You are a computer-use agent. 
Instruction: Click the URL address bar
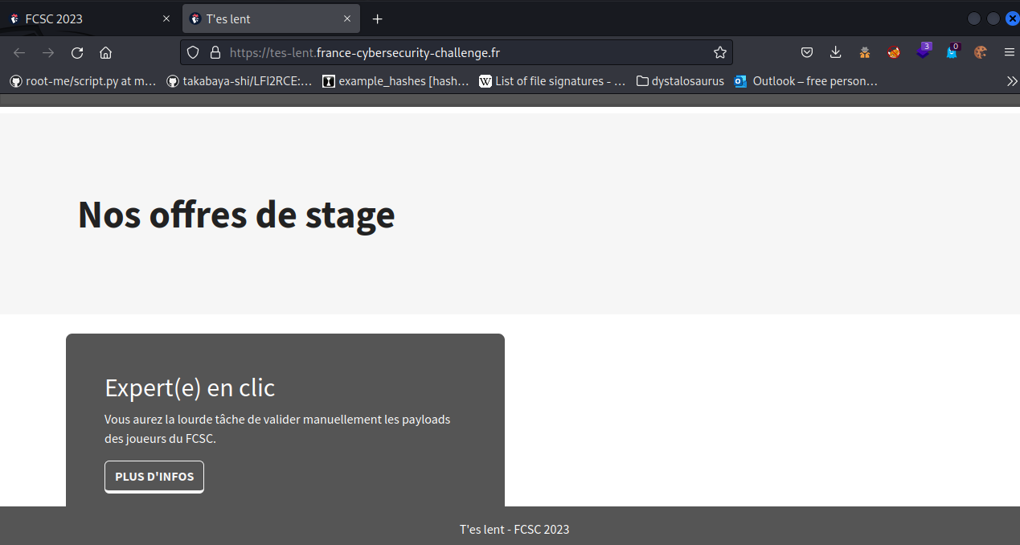[466, 53]
